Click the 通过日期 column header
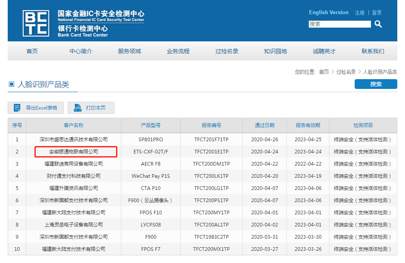 (265, 125)
